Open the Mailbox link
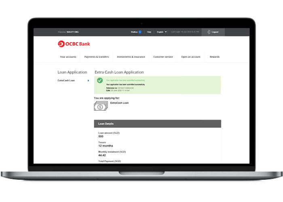 134,32
